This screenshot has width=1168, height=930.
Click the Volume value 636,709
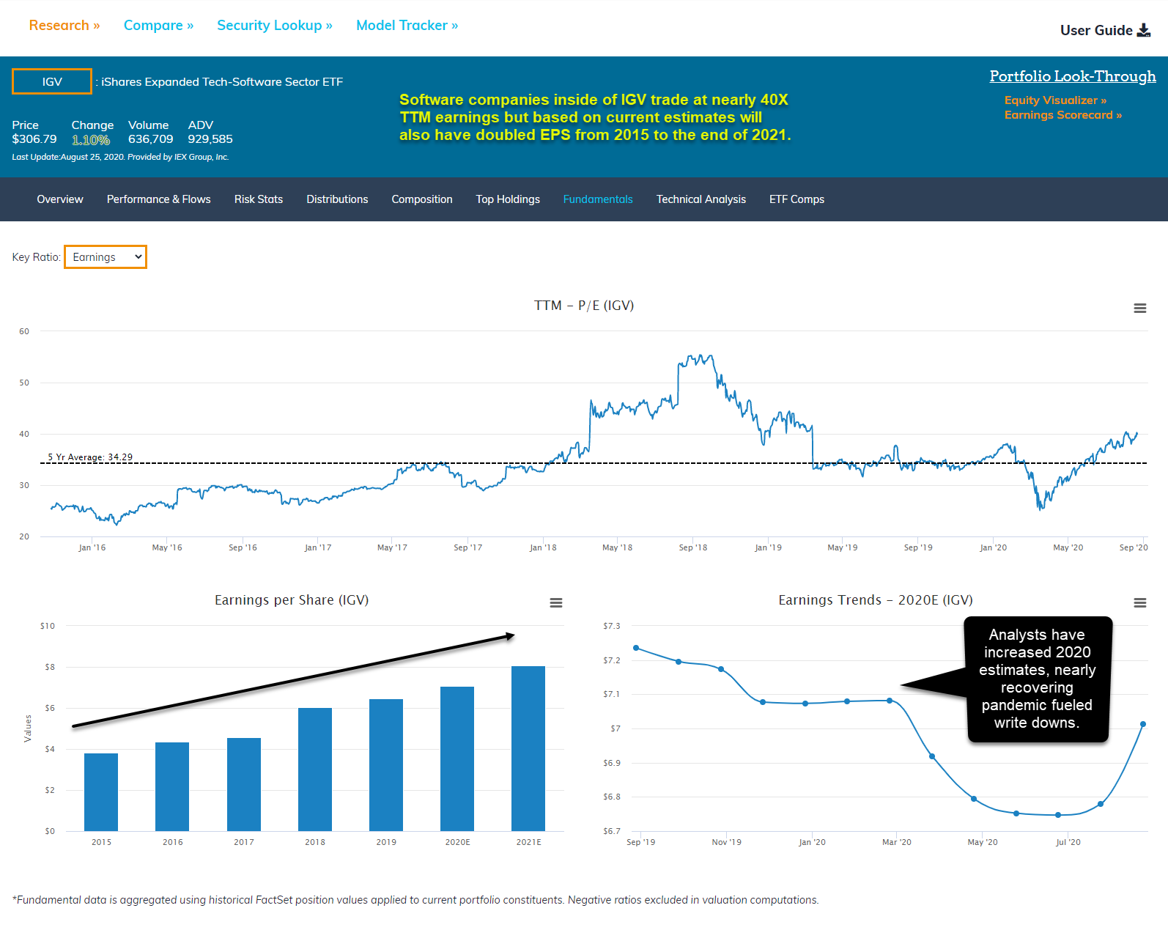[x=150, y=139]
